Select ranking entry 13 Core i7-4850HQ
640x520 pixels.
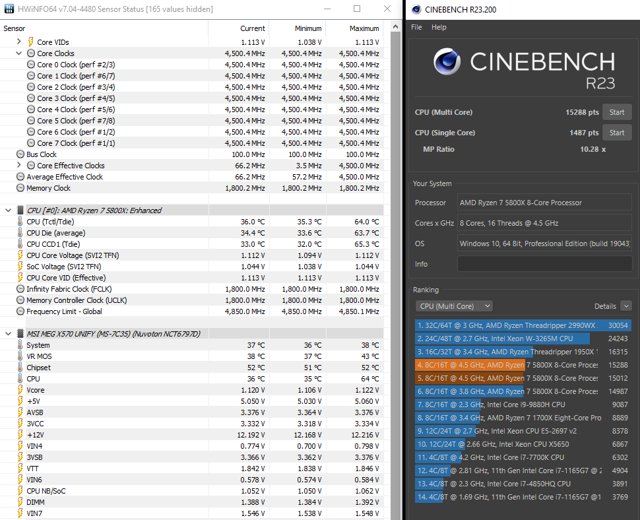pos(523,484)
